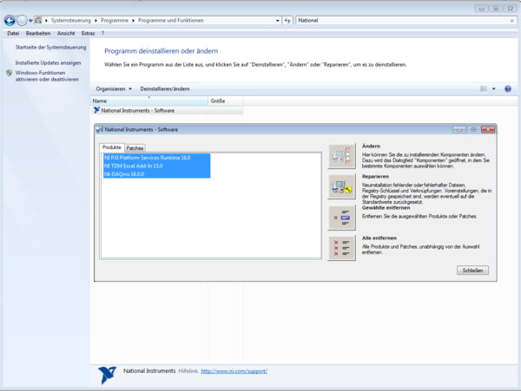The width and height of the screenshot is (521, 391).
Task: Select NI-DAQmx 16.0.0 entry
Action: 156,173
